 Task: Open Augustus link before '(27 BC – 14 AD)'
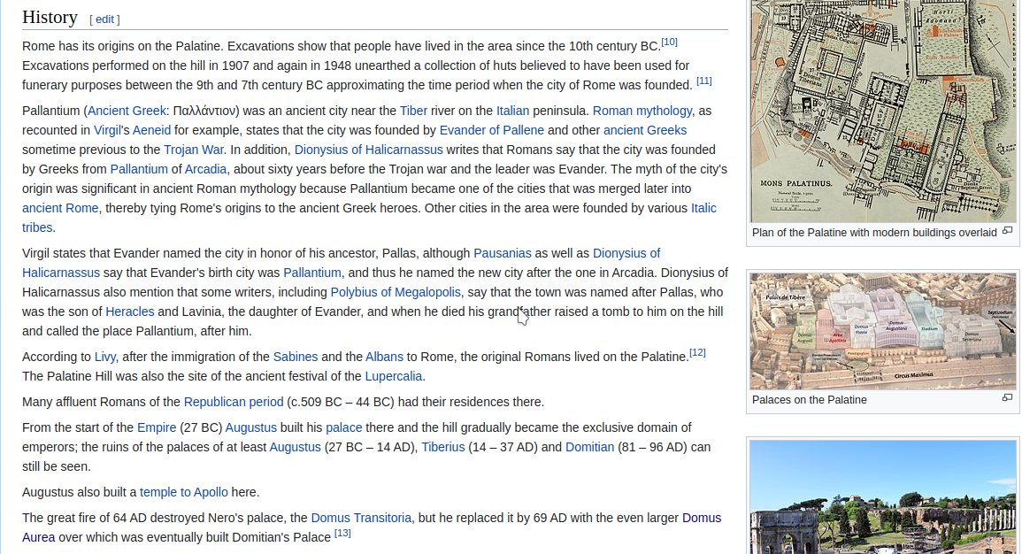(296, 448)
